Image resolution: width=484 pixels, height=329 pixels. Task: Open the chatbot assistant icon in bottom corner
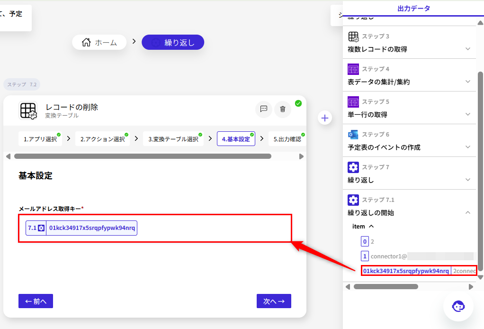point(458,306)
